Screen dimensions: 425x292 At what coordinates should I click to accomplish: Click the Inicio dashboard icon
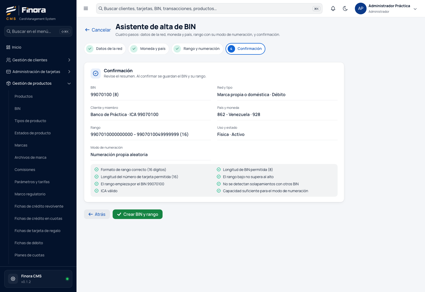8,47
